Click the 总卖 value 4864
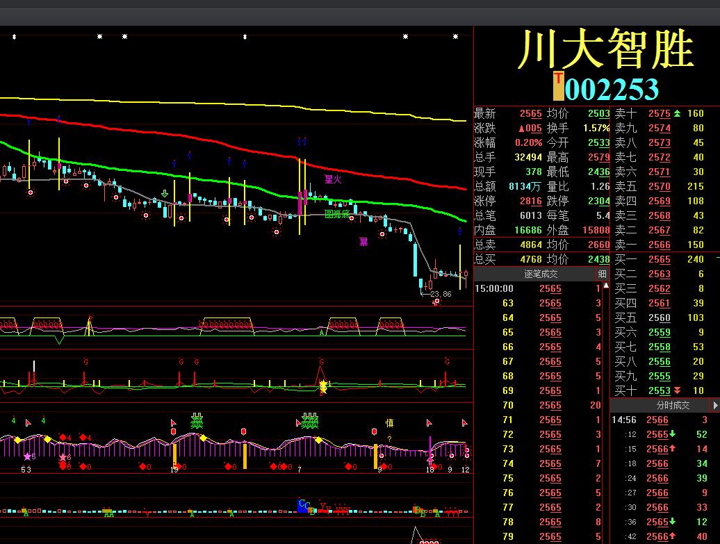Screen dimensions: 720x544 pos(531,245)
